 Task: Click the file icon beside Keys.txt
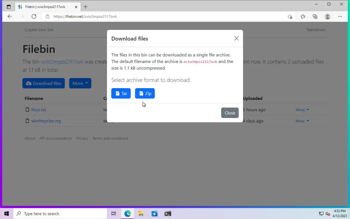point(27,109)
